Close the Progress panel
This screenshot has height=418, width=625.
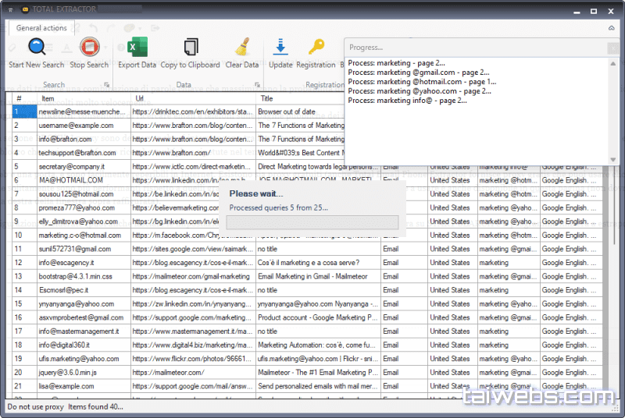click(613, 48)
